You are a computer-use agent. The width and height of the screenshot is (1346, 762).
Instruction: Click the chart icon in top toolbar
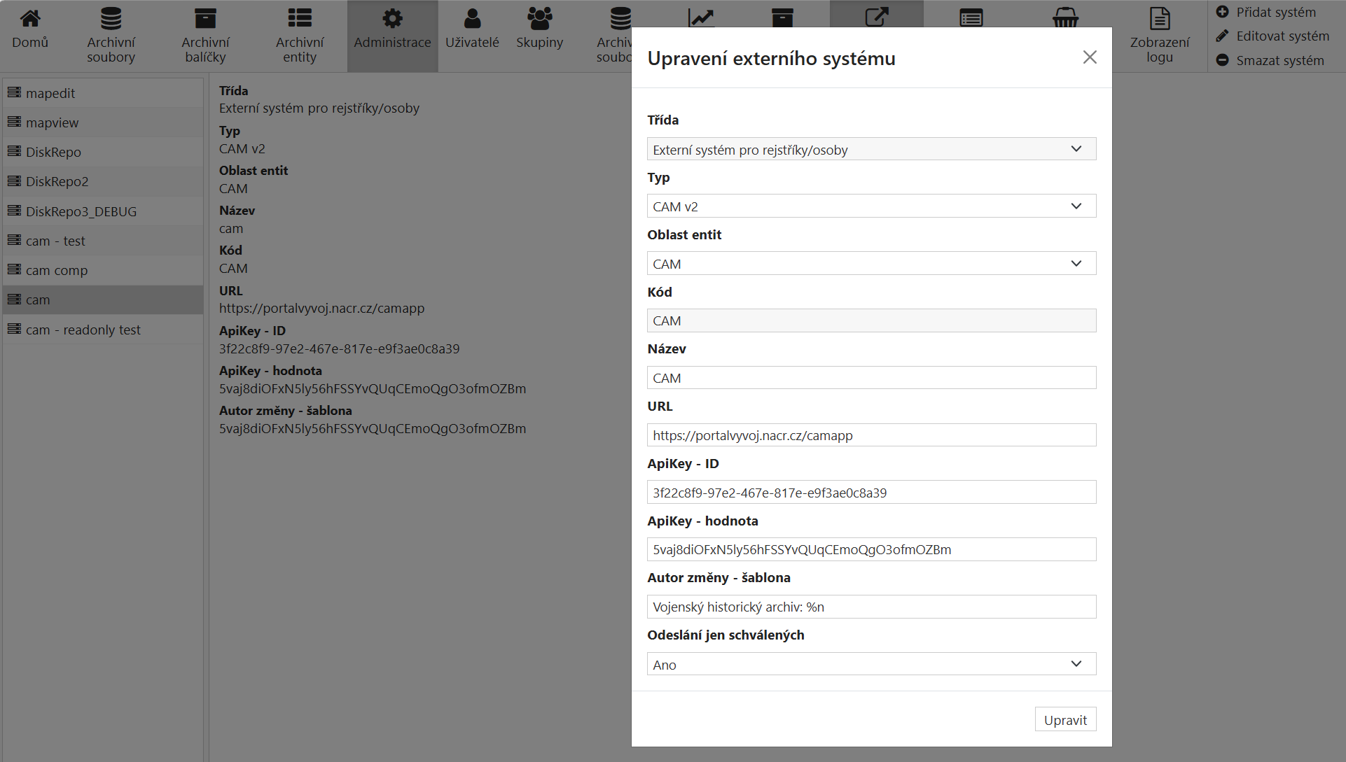click(700, 18)
